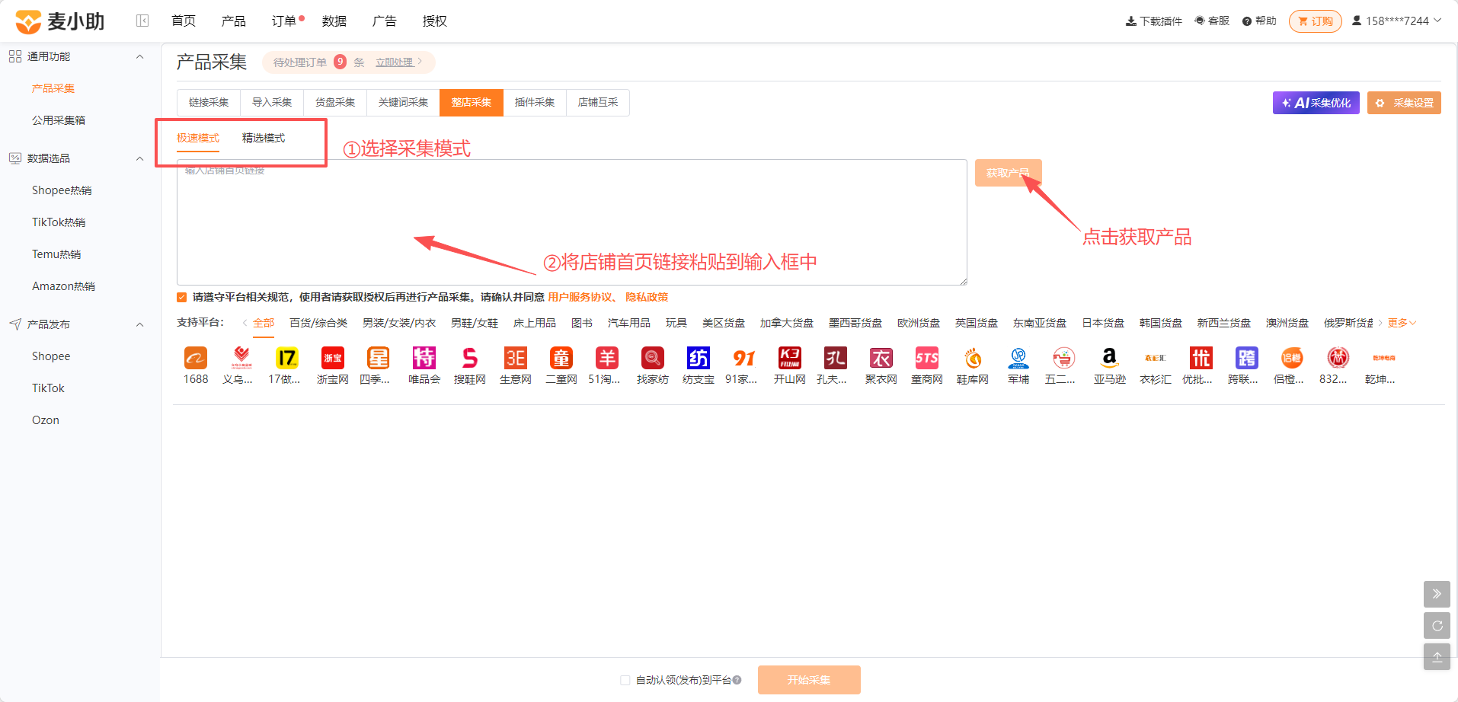Select the 1688 platform icon
Viewport: 1458px width, 702px height.
point(196,358)
